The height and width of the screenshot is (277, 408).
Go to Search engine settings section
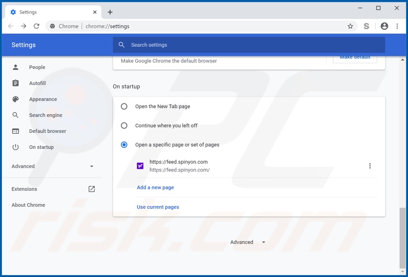[x=45, y=115]
